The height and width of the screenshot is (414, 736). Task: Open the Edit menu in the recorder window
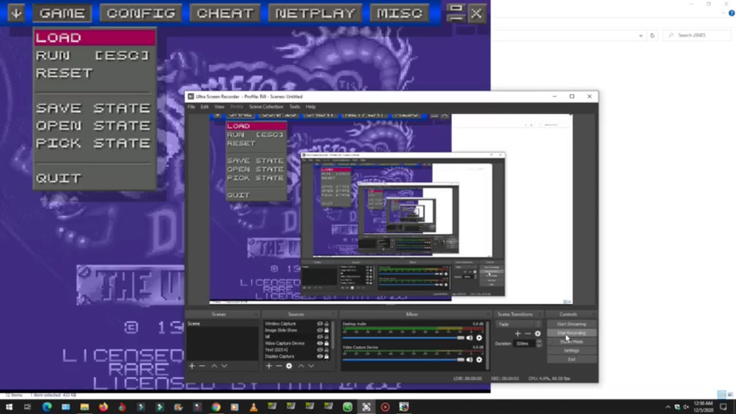pyautogui.click(x=204, y=107)
